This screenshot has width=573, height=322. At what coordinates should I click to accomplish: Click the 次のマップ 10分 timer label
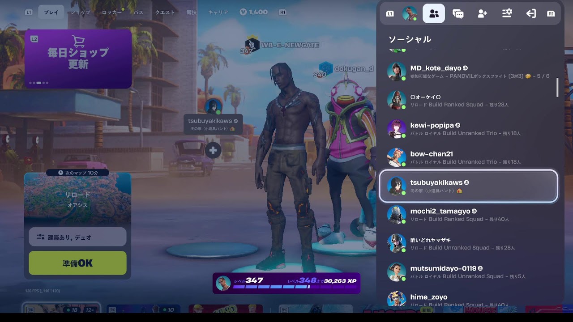78,173
